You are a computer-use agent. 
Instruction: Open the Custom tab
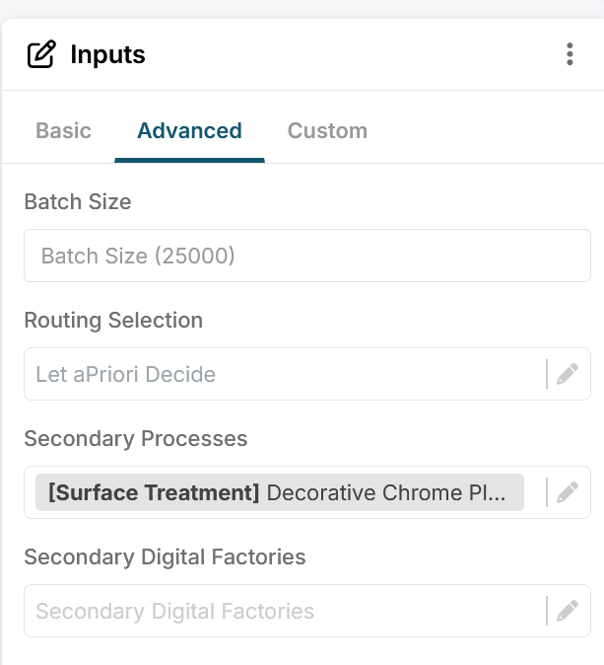(327, 130)
